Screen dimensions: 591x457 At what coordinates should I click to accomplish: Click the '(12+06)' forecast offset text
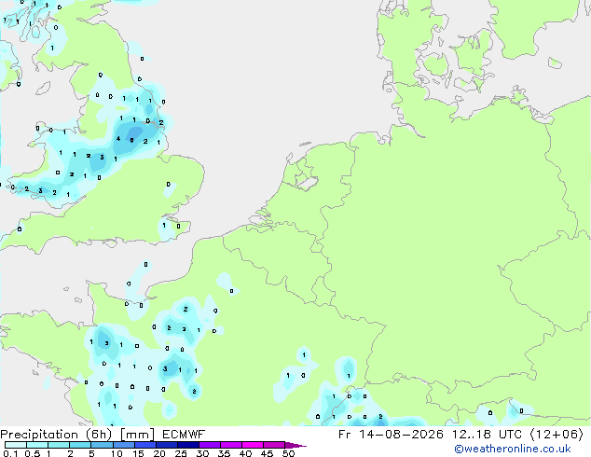[x=557, y=435]
